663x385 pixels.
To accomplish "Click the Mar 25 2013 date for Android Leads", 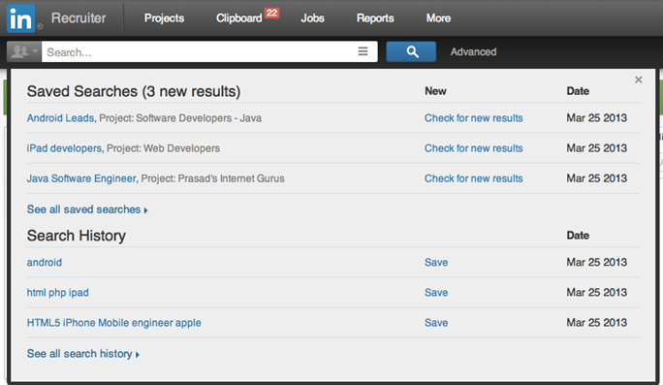I will (x=597, y=118).
